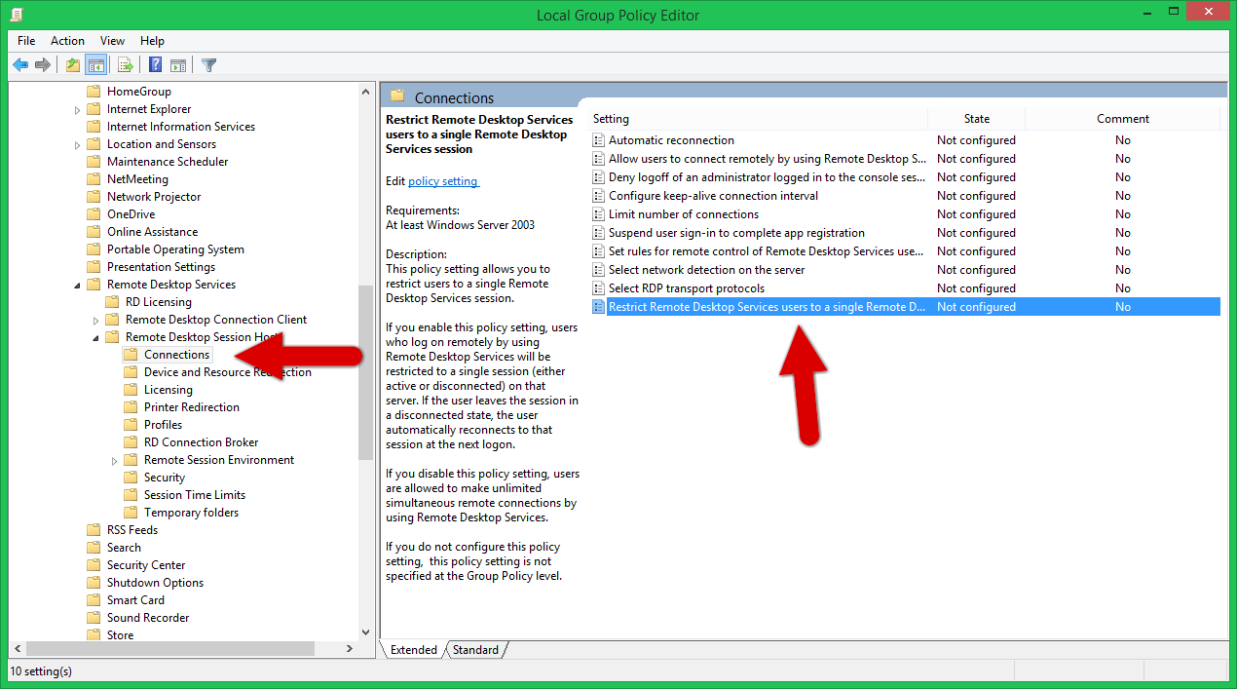The width and height of the screenshot is (1237, 689).
Task: Select the Connections folder in tree
Action: click(x=176, y=355)
